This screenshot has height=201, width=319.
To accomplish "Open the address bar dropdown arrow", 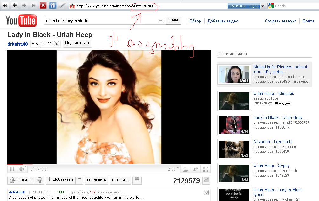I will 263,6.
